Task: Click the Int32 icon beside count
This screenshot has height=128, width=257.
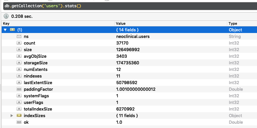Action: pyautogui.click(x=19, y=43)
